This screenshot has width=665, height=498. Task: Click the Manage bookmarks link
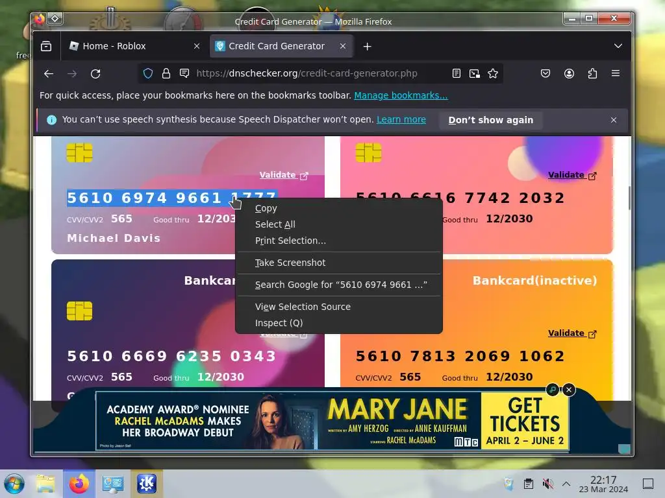[x=401, y=95]
